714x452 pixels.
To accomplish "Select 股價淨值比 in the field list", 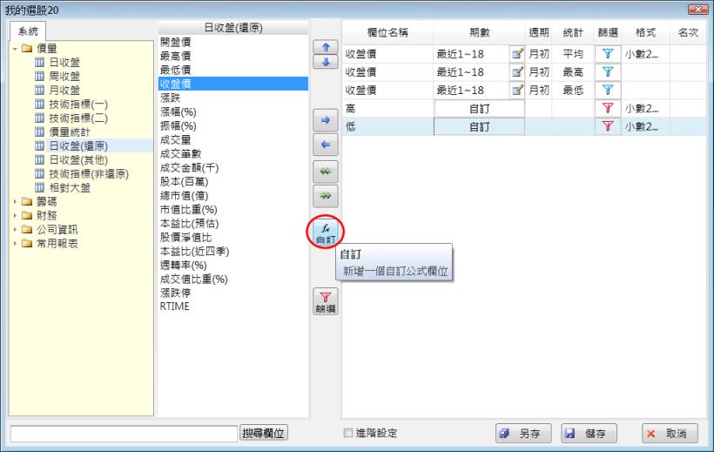I will coord(185,238).
